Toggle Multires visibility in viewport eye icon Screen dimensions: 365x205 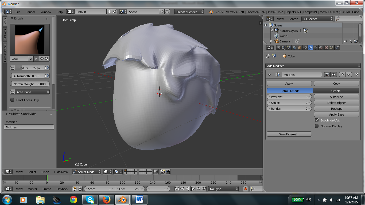coord(333,75)
